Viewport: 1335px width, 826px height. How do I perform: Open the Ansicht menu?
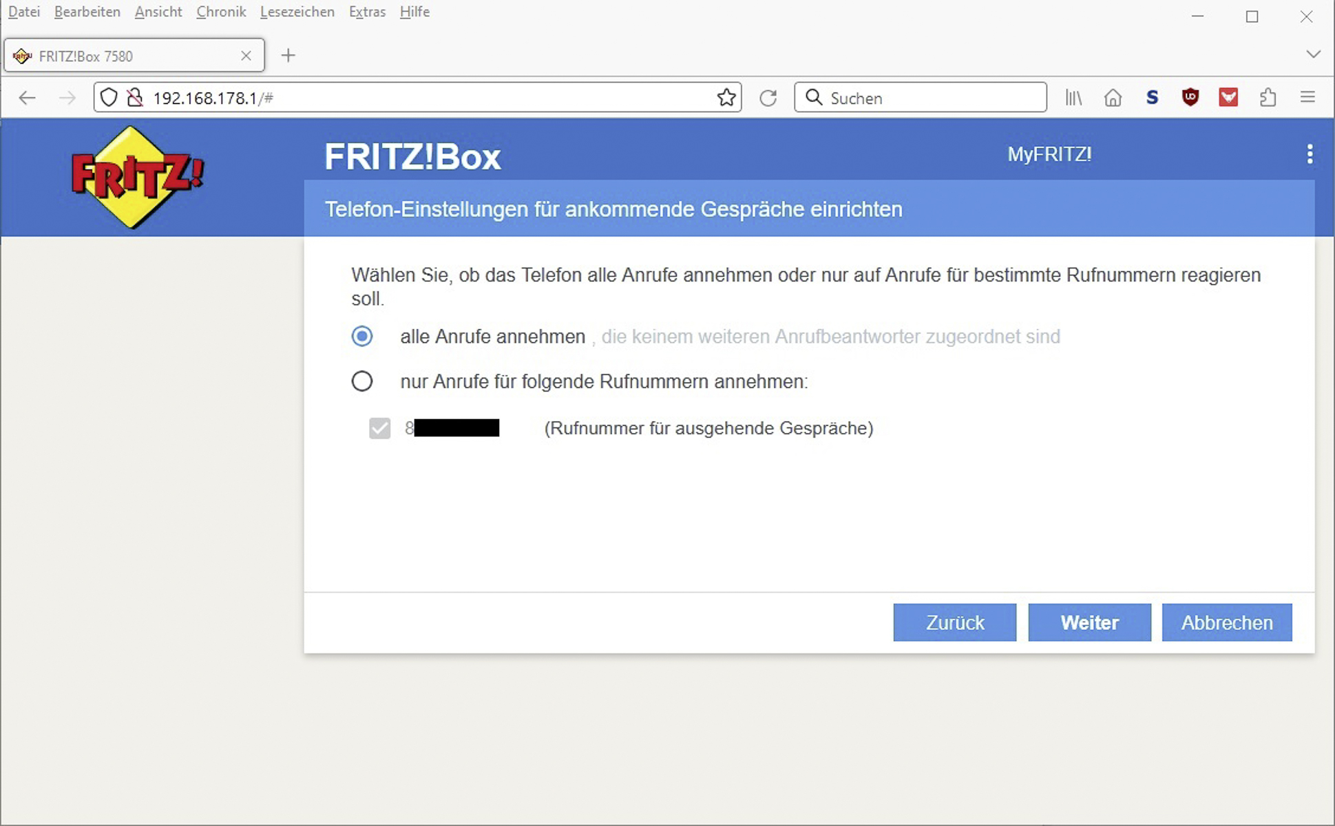pos(158,12)
